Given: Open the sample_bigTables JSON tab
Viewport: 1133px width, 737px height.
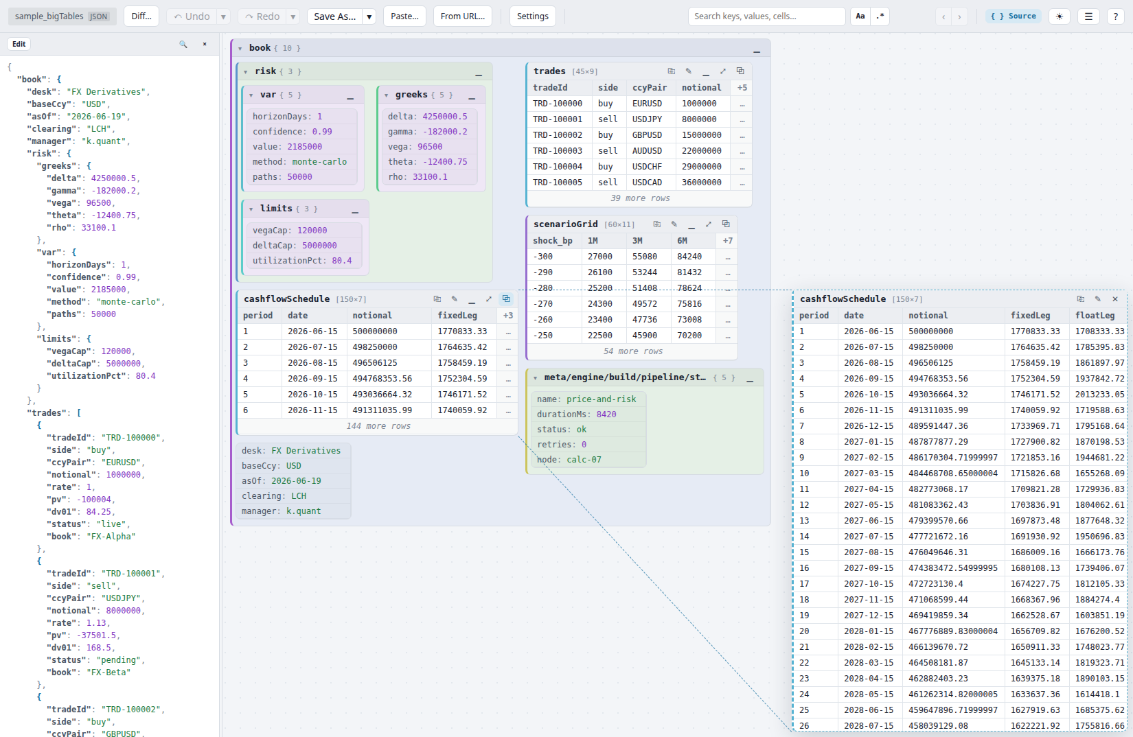Looking at the screenshot, I should [62, 16].
